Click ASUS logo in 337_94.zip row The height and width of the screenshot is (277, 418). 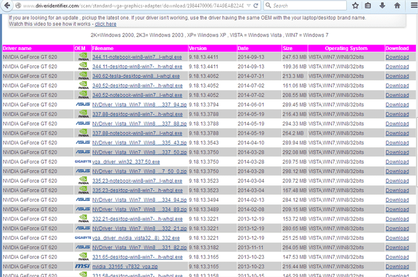click(83, 104)
